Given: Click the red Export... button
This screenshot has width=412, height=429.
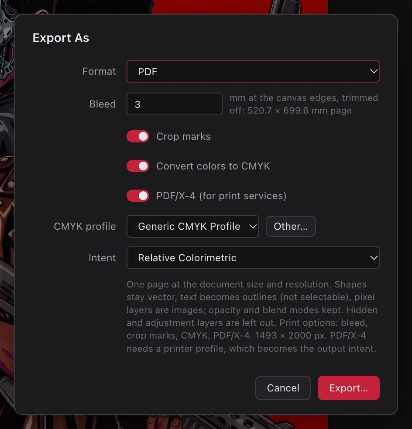Looking at the screenshot, I should coord(348,387).
